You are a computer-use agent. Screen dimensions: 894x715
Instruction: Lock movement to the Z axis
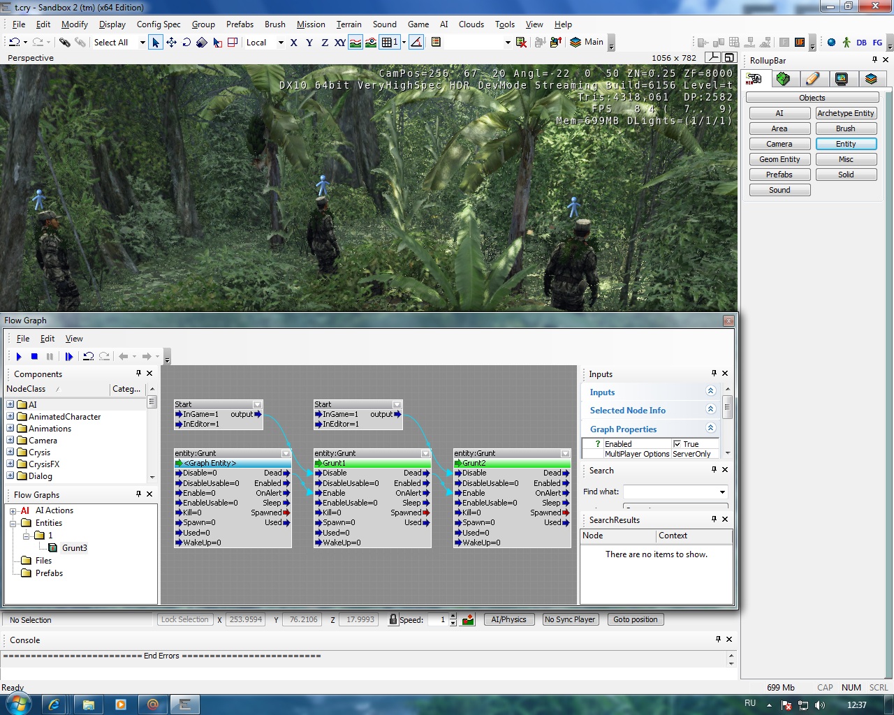pyautogui.click(x=324, y=43)
